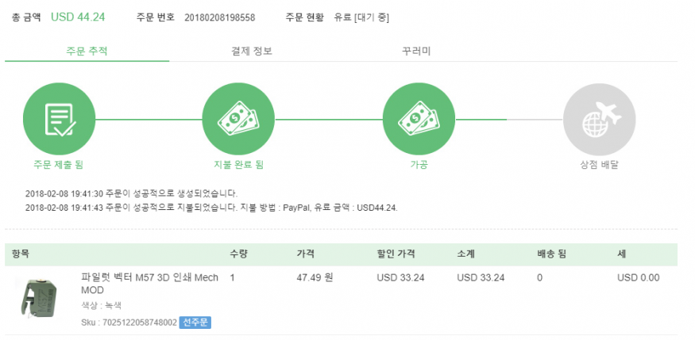695x340 pixels.
Task: Click the order submitted document icon
Action: tap(59, 120)
